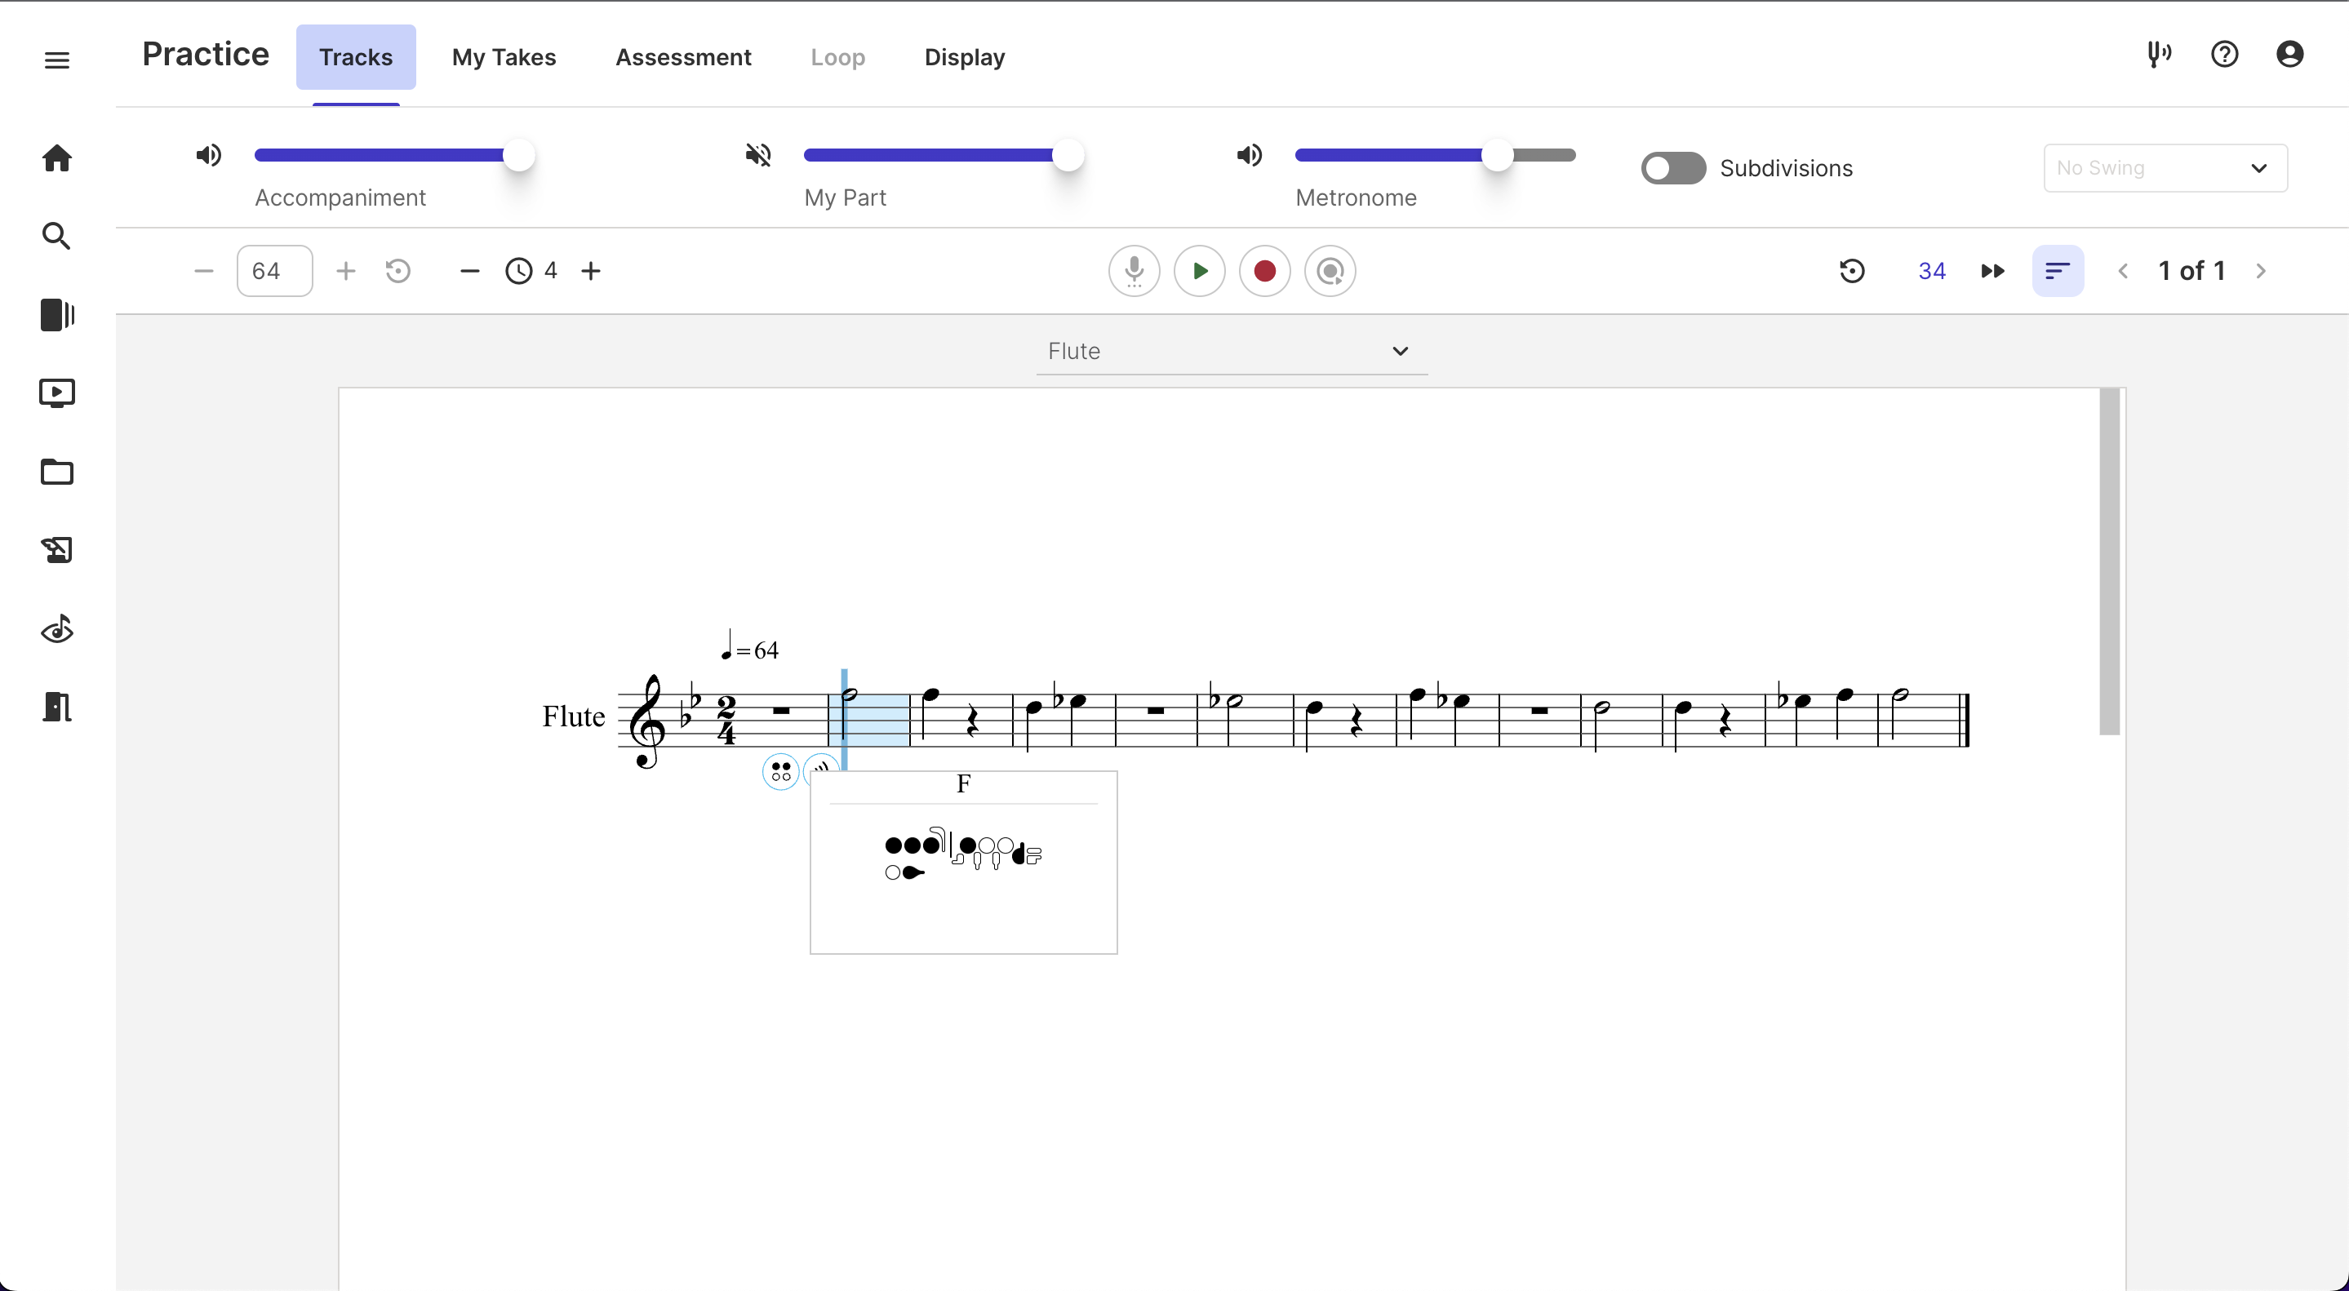This screenshot has height=1291, width=2349.
Task: Open the Assessment tab
Action: tap(683, 56)
